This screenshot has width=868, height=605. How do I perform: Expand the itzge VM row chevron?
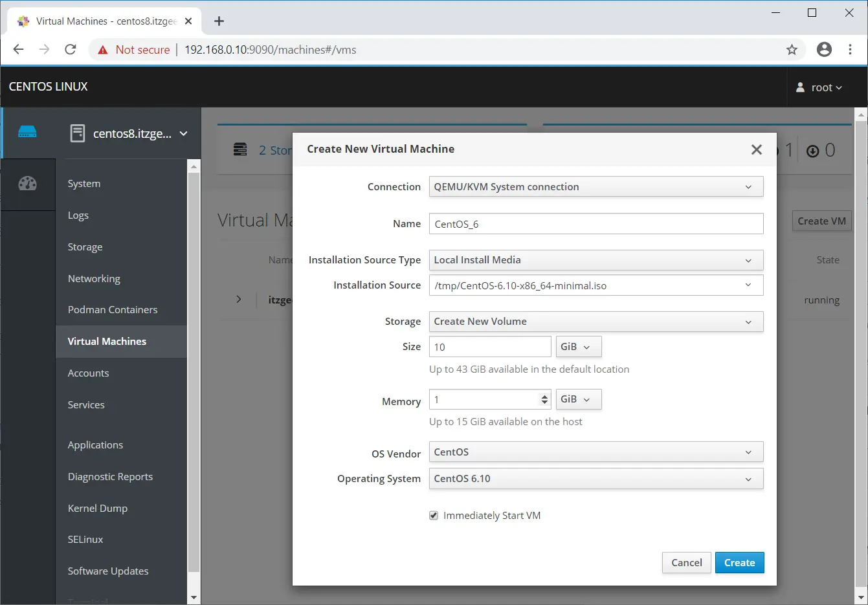click(x=239, y=300)
